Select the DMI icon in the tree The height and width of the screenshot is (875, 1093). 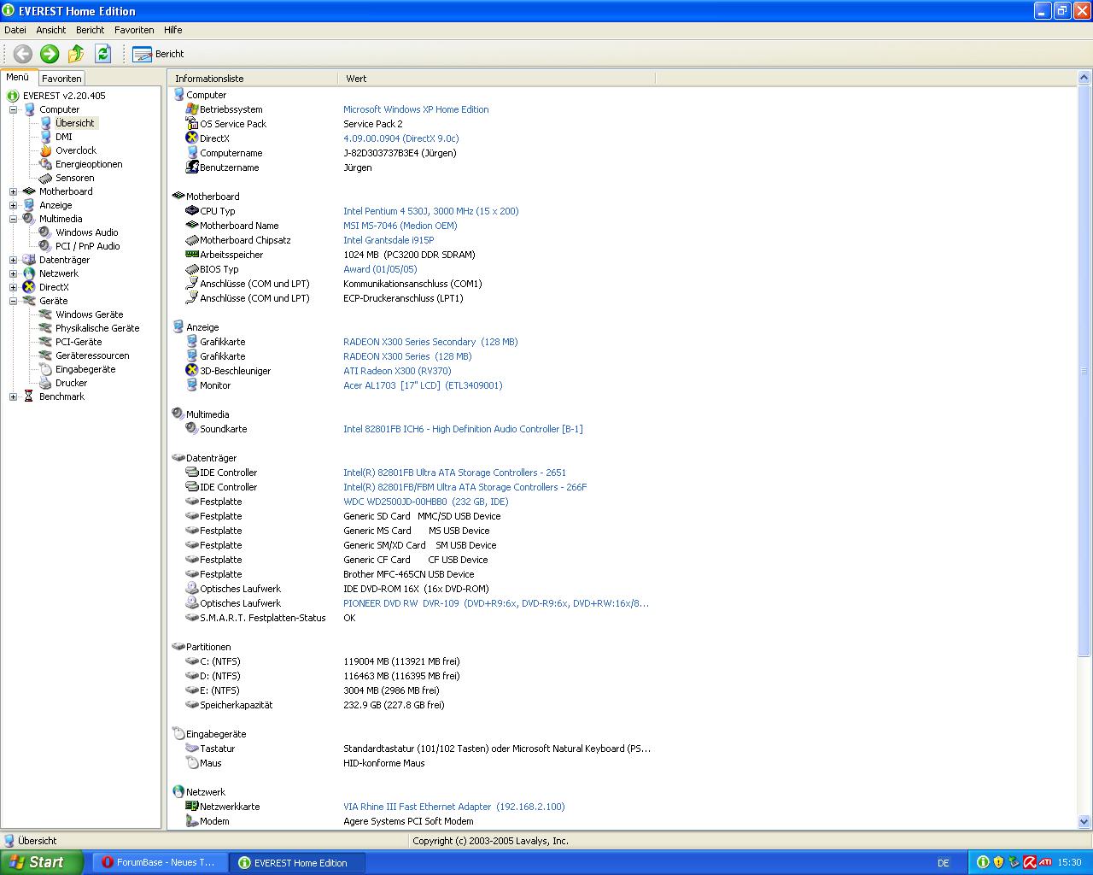point(45,137)
